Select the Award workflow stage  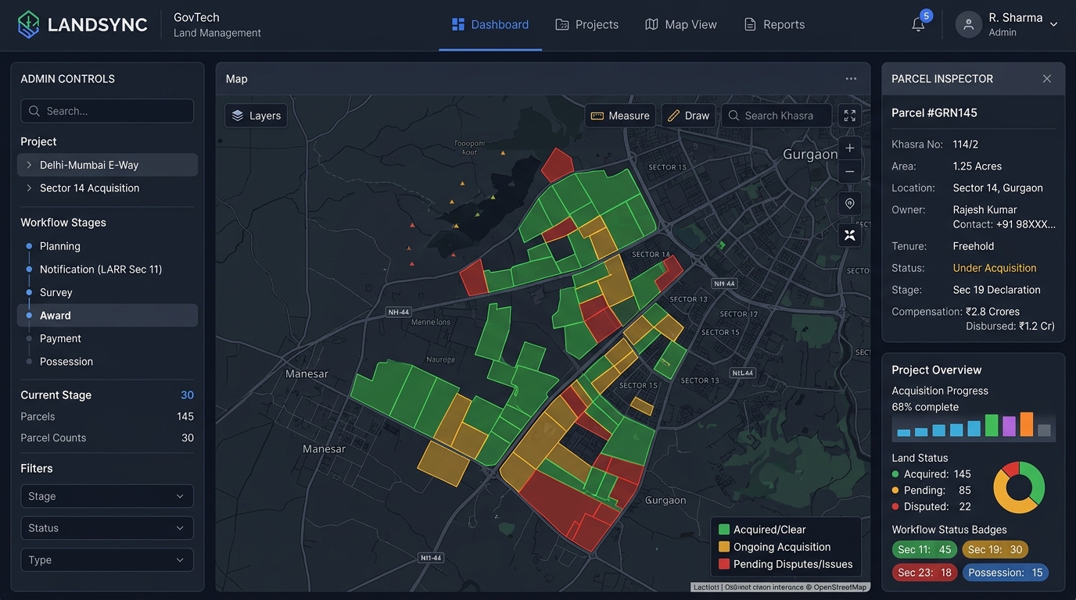(x=107, y=316)
